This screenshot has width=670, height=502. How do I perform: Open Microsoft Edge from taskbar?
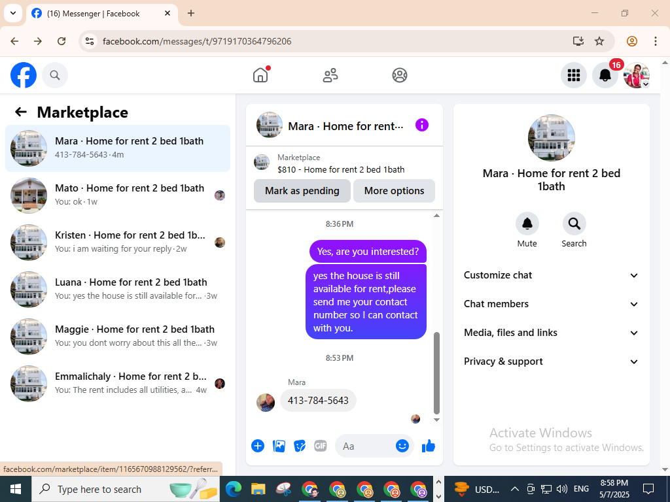click(x=234, y=489)
